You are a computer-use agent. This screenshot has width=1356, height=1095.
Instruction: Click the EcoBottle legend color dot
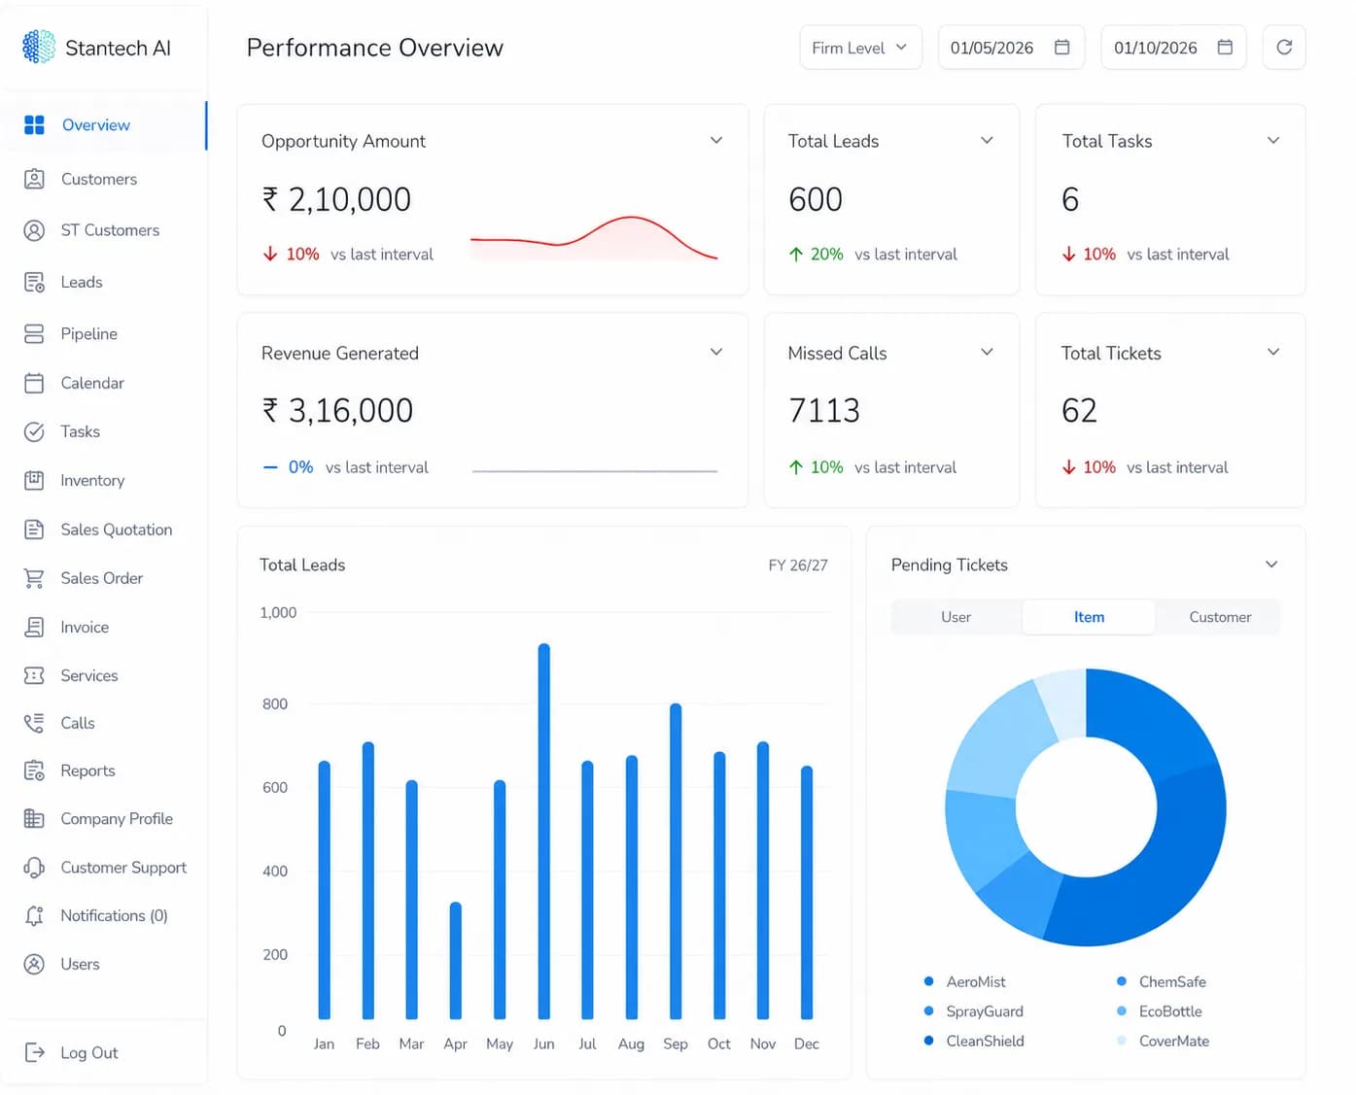pos(1122,1011)
